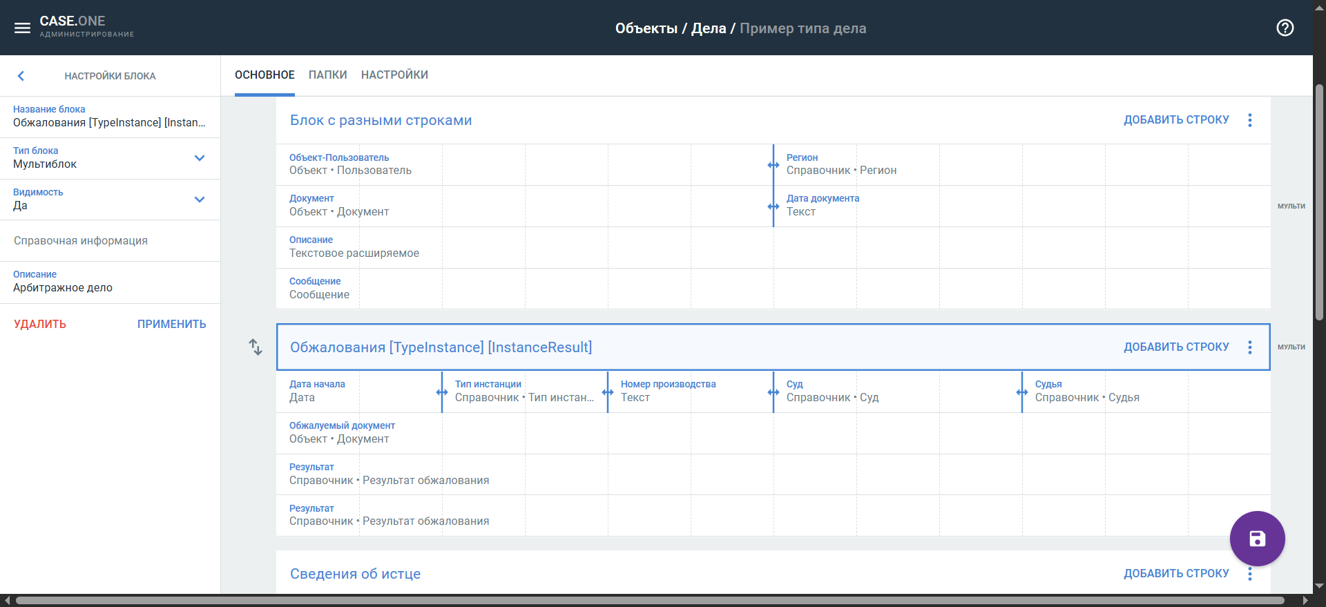Image resolution: width=1326 pixels, height=607 pixels.
Task: Click the Справочная информация field
Action: [x=110, y=241]
